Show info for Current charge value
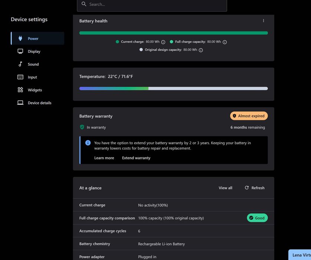Image resolution: width=311 pixels, height=260 pixels. pos(163,42)
